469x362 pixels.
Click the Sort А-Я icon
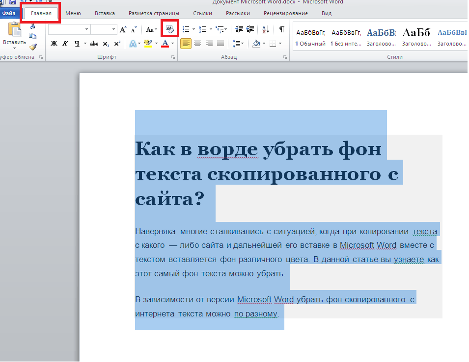coord(266,29)
